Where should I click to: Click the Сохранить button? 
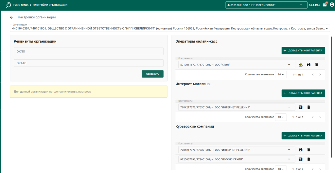point(152,74)
